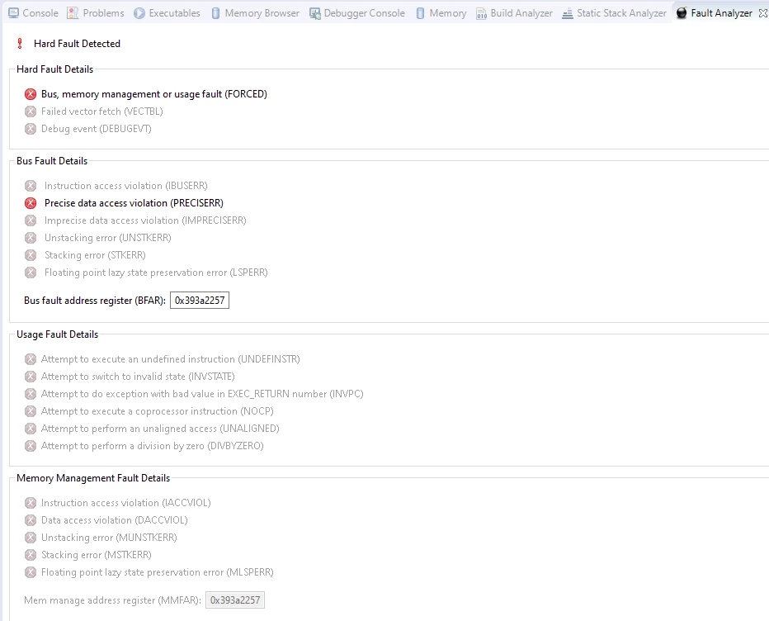
Task: Click the INVSTATE status icon
Action: click(x=31, y=377)
